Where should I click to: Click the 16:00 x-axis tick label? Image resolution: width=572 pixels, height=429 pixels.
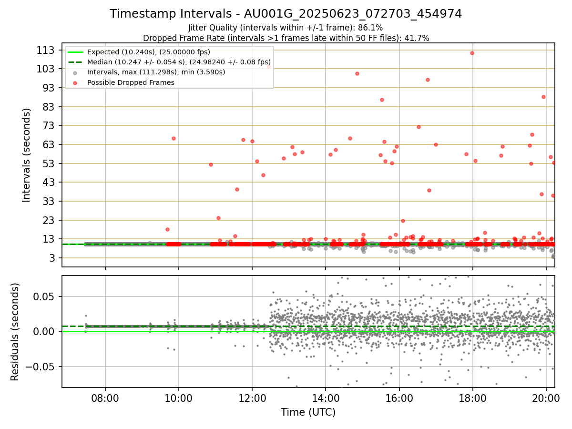tap(399, 398)
